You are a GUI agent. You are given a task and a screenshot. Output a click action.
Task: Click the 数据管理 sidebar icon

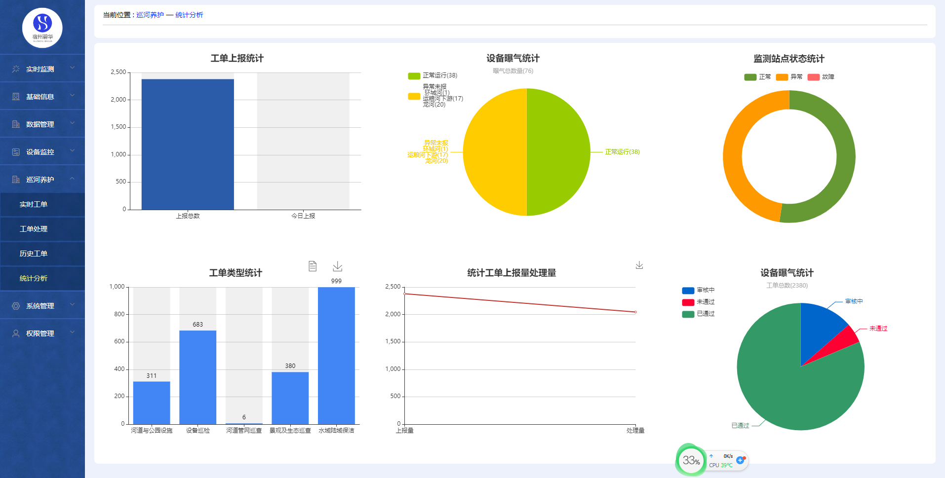point(16,124)
